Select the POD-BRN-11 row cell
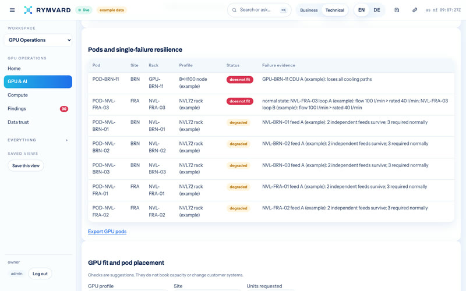This screenshot has width=466, height=291. pos(106,79)
